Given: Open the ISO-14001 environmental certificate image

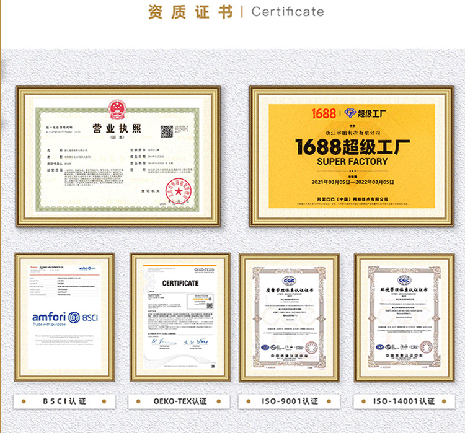Looking at the screenshot, I should pos(404,318).
